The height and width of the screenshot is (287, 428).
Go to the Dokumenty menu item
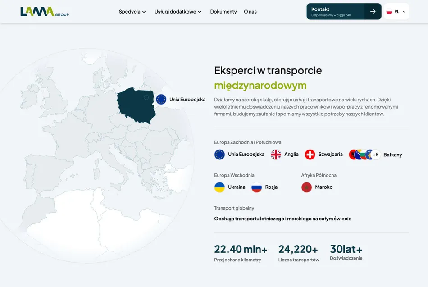[223, 12]
